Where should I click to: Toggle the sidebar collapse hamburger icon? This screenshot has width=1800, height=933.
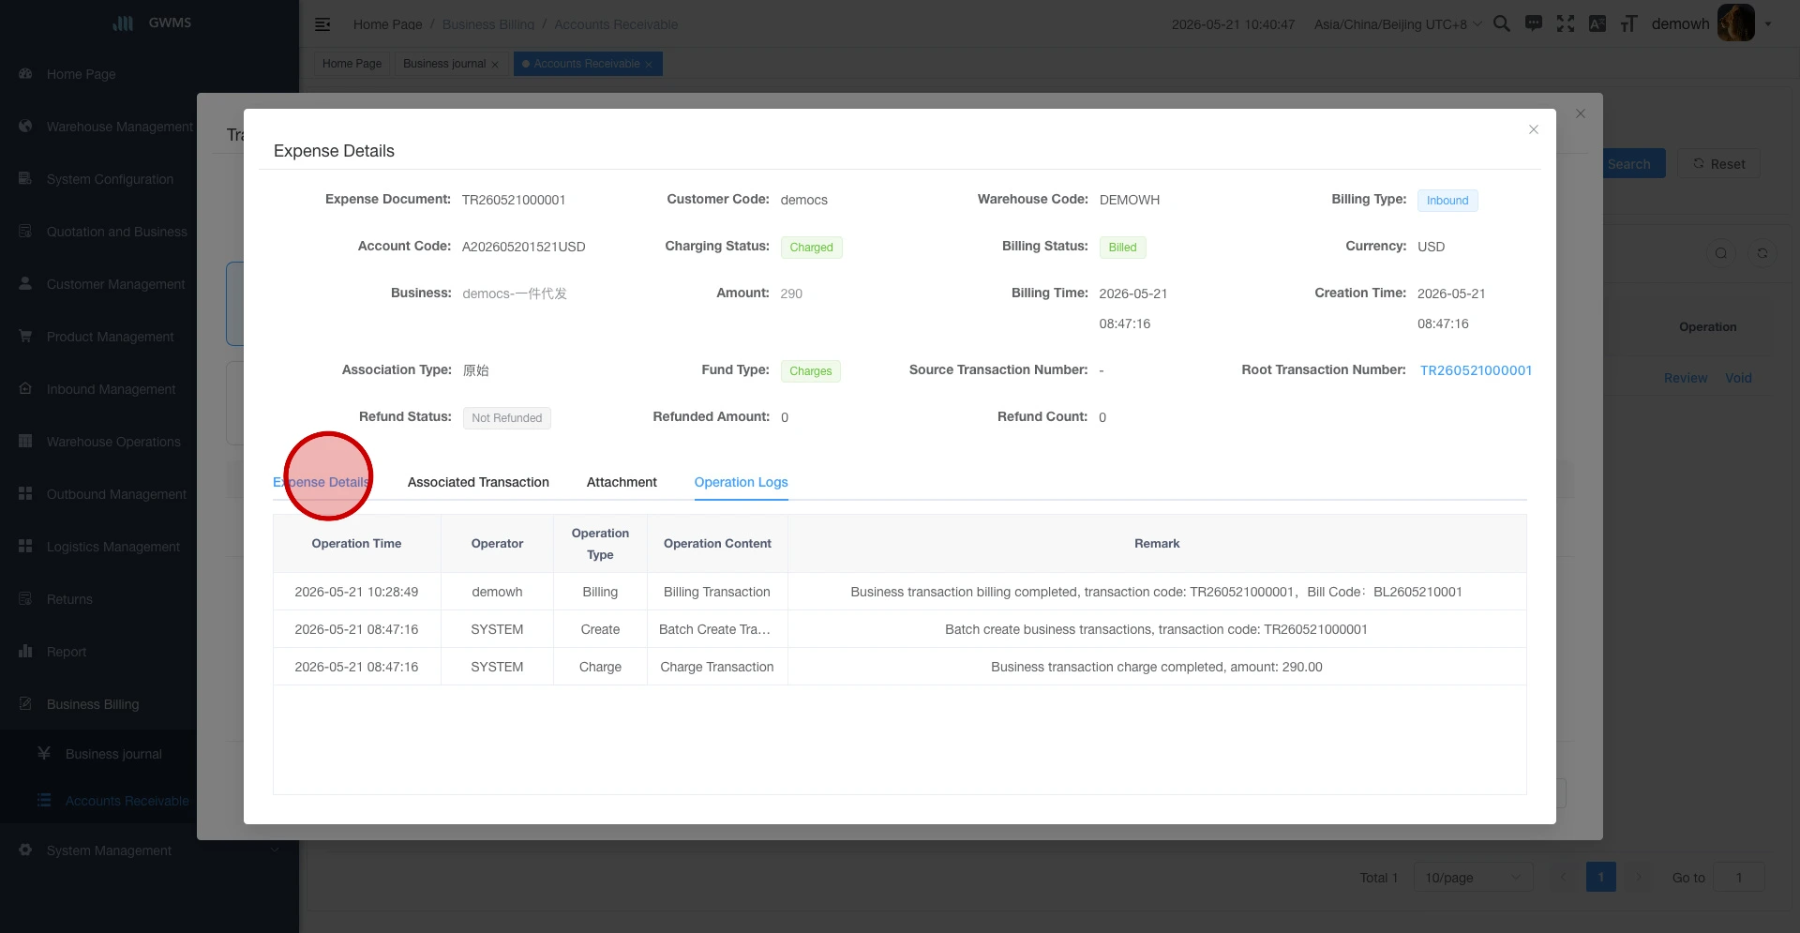coord(322,24)
